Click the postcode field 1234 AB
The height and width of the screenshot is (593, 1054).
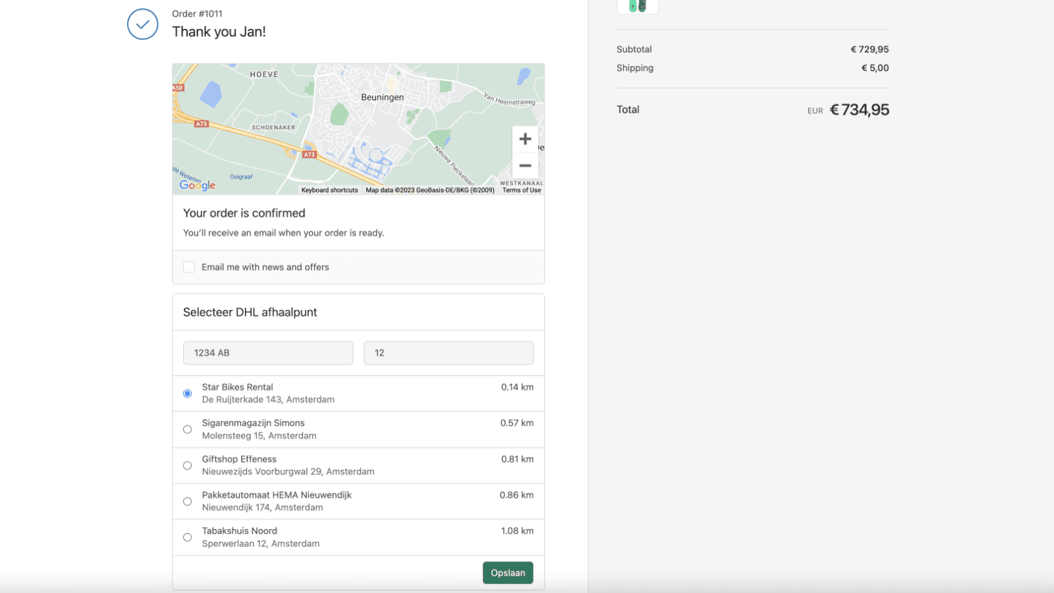(267, 353)
